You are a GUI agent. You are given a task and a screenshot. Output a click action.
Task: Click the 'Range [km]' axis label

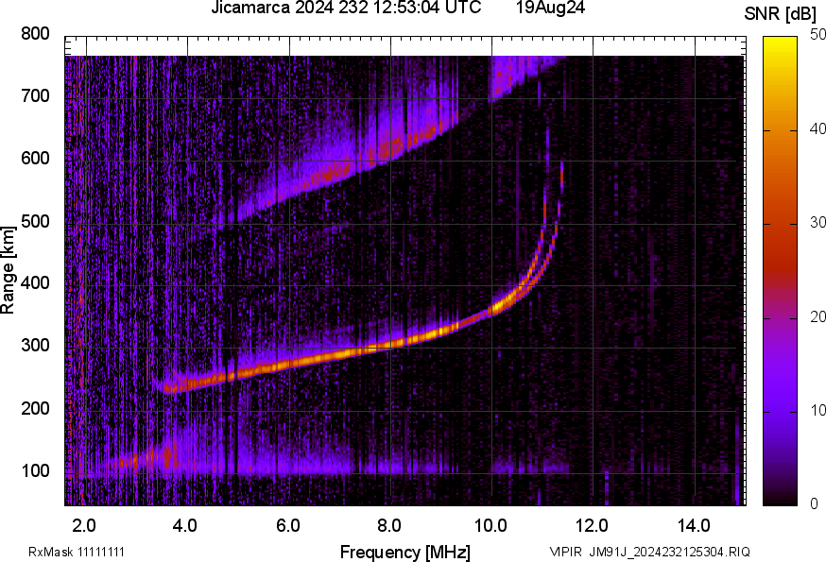(x=8, y=270)
